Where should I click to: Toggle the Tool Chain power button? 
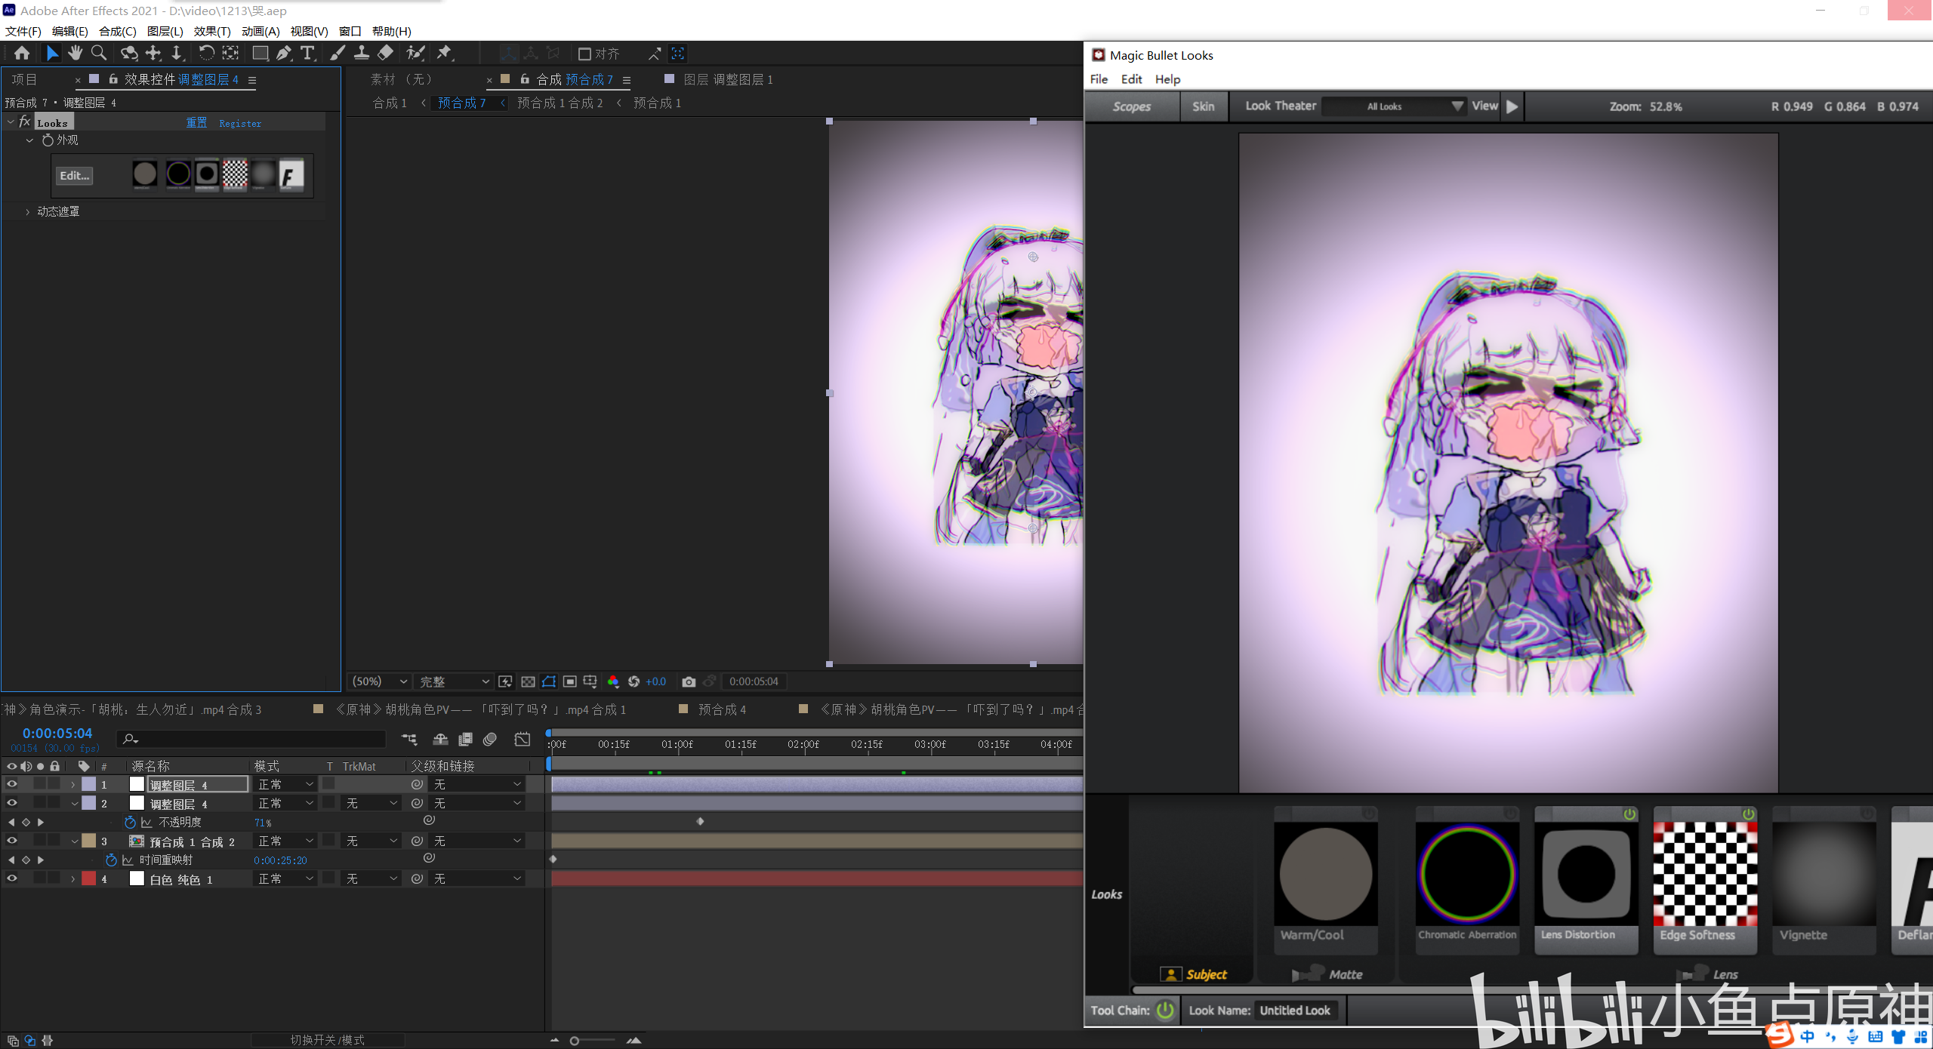tap(1165, 1010)
